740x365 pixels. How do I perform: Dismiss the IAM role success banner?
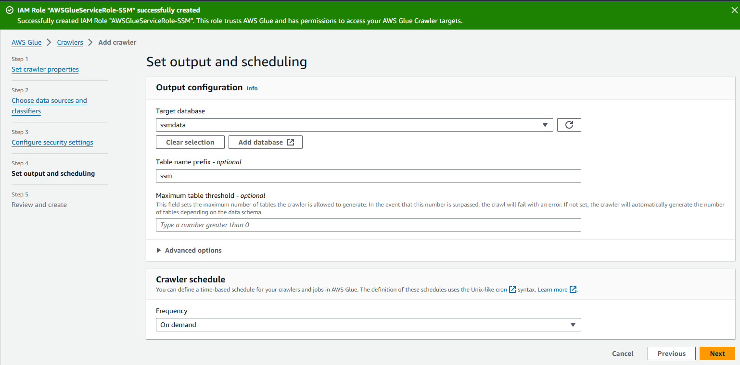[734, 10]
